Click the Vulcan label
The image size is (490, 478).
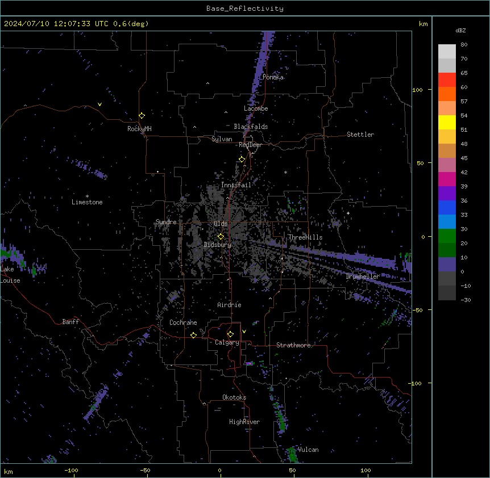(308, 450)
